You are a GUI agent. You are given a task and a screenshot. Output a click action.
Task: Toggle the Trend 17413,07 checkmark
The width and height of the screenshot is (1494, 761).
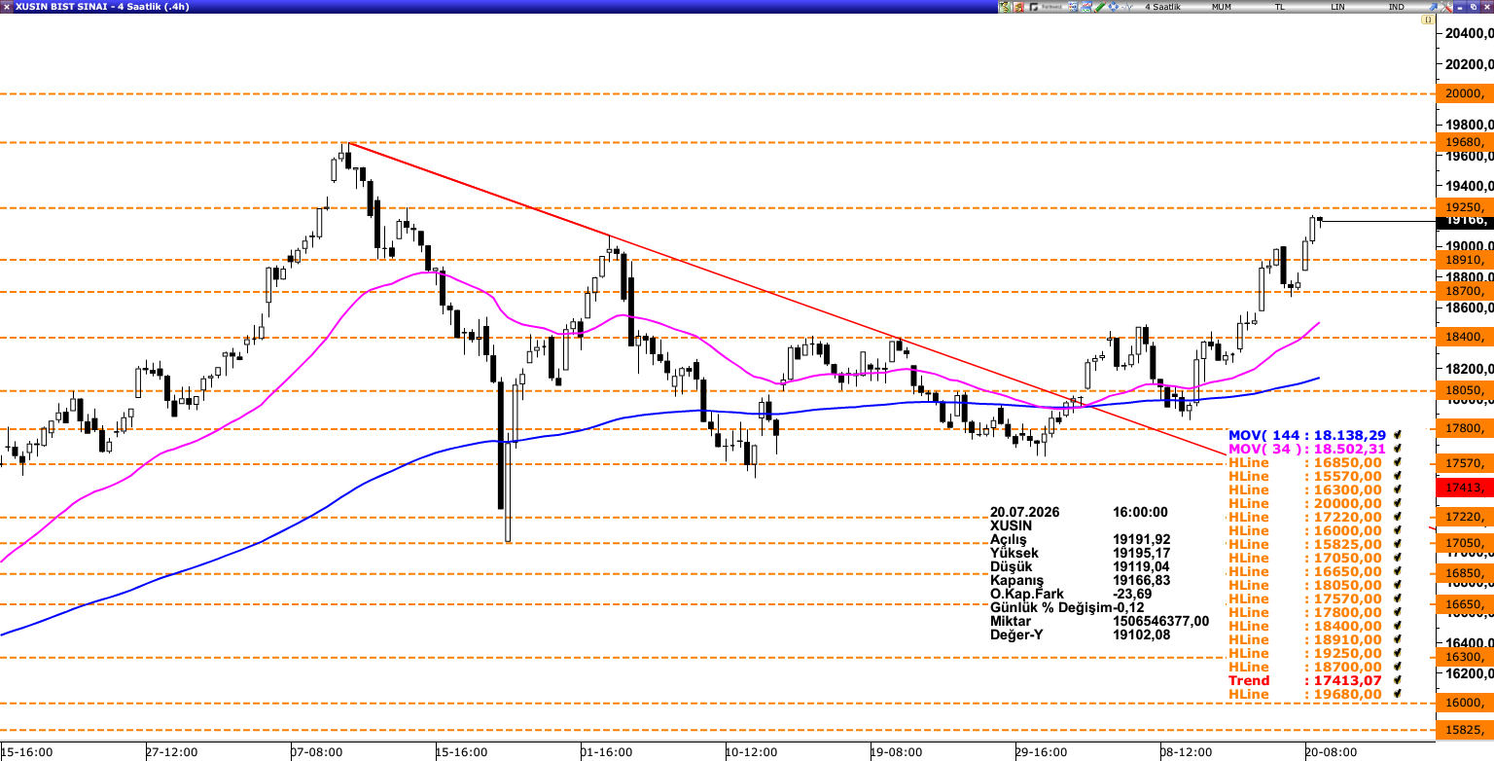[x=1397, y=680]
